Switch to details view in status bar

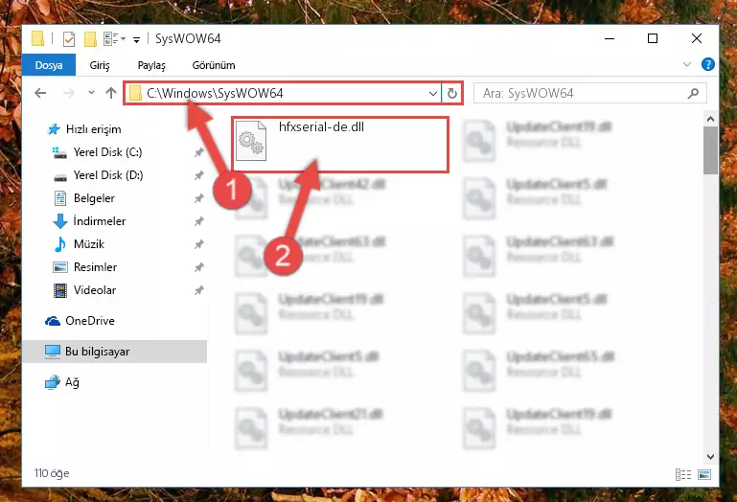coord(683,475)
